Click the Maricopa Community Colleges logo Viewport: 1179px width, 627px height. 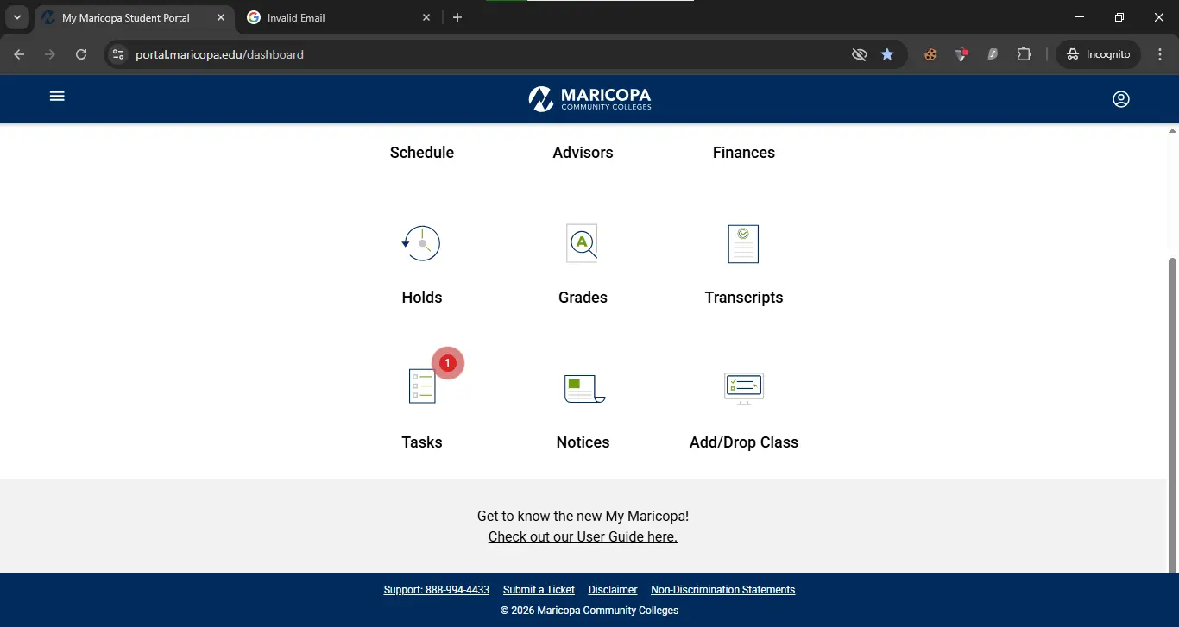(589, 99)
